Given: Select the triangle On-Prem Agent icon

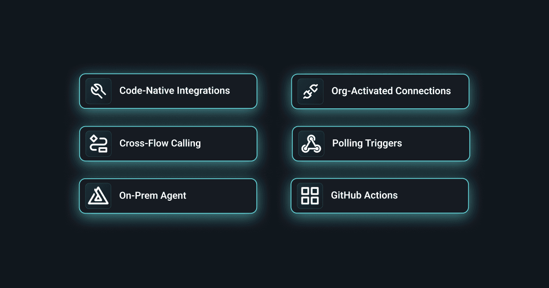Looking at the screenshot, I should (98, 196).
